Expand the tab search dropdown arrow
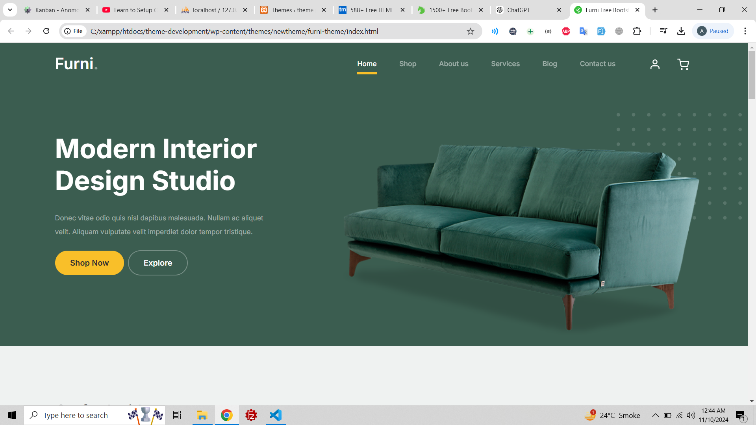This screenshot has width=756, height=425. pyautogui.click(x=10, y=10)
